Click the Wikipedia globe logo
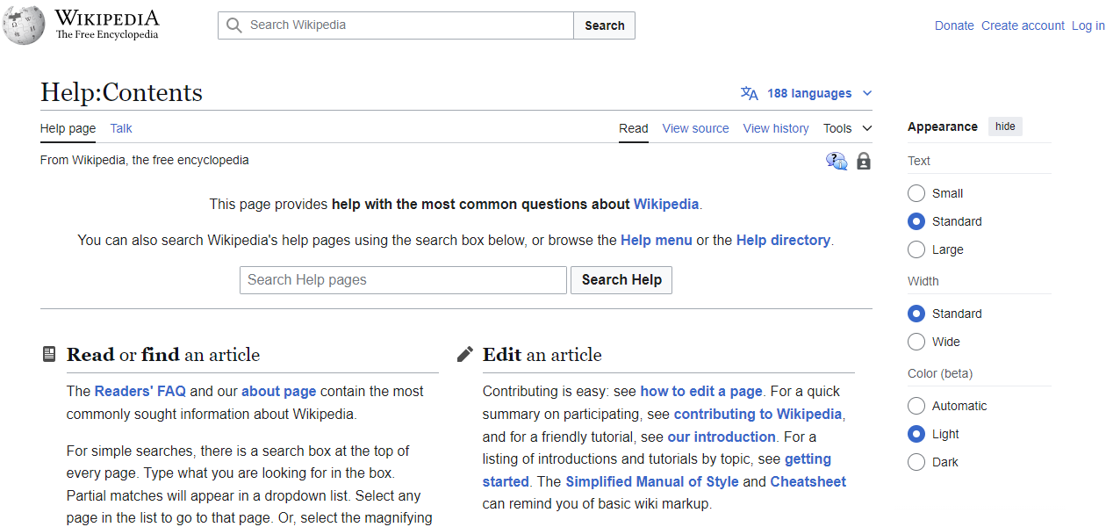 pyautogui.click(x=24, y=25)
